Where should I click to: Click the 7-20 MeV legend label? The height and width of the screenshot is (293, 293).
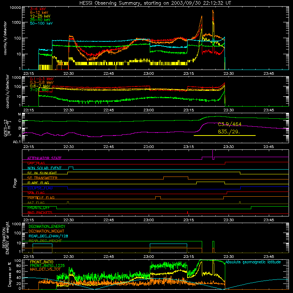pos(39,90)
